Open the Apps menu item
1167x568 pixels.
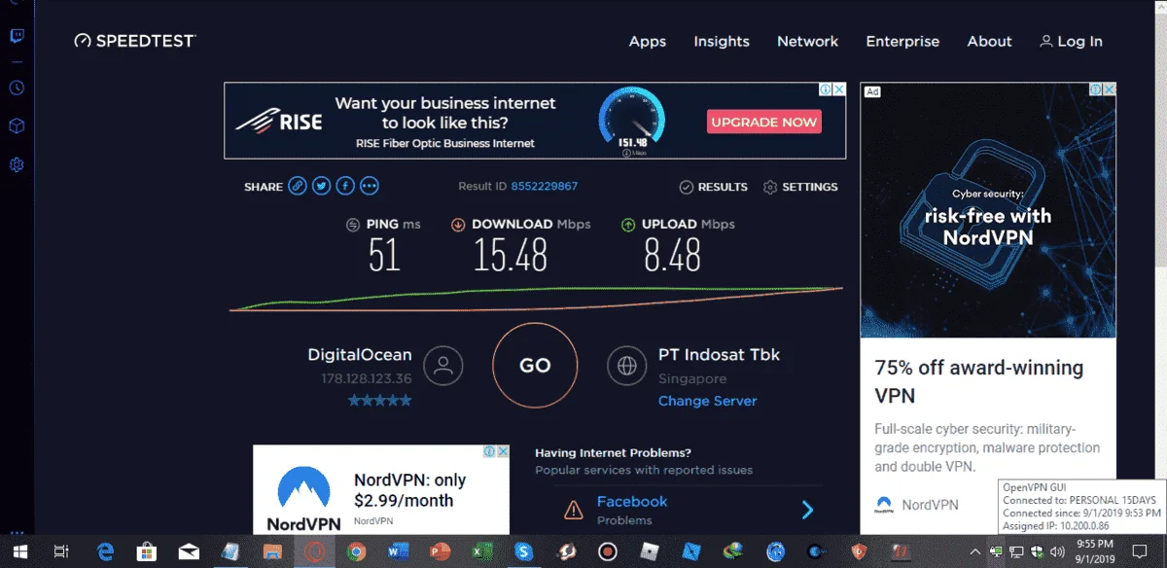(x=648, y=41)
